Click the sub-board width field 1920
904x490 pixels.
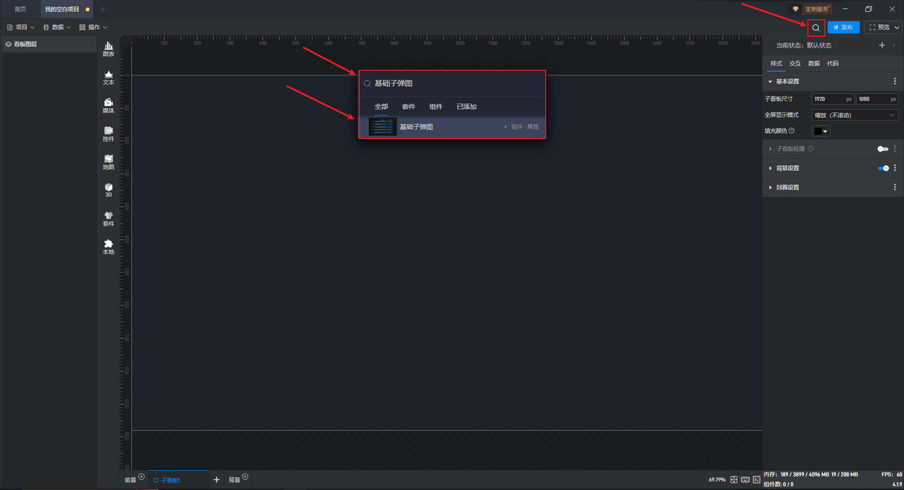click(832, 99)
